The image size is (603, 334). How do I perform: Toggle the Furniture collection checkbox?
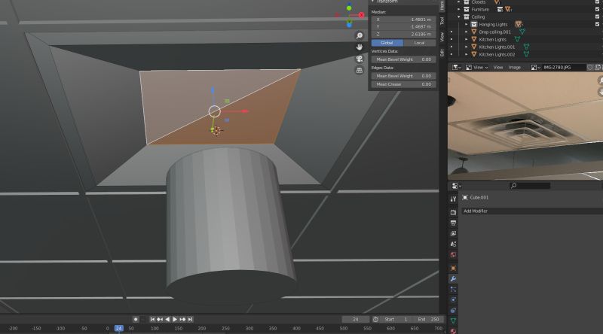tap(597, 9)
